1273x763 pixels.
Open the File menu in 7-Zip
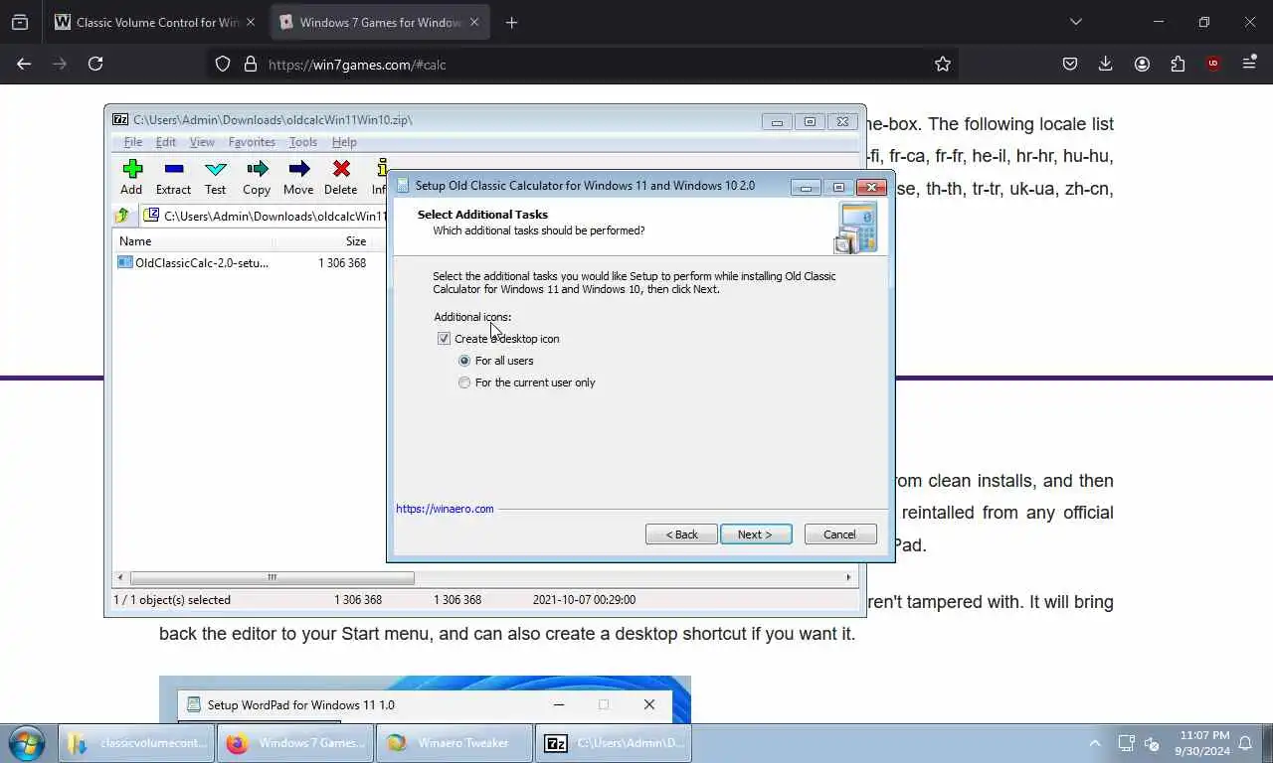132,142
